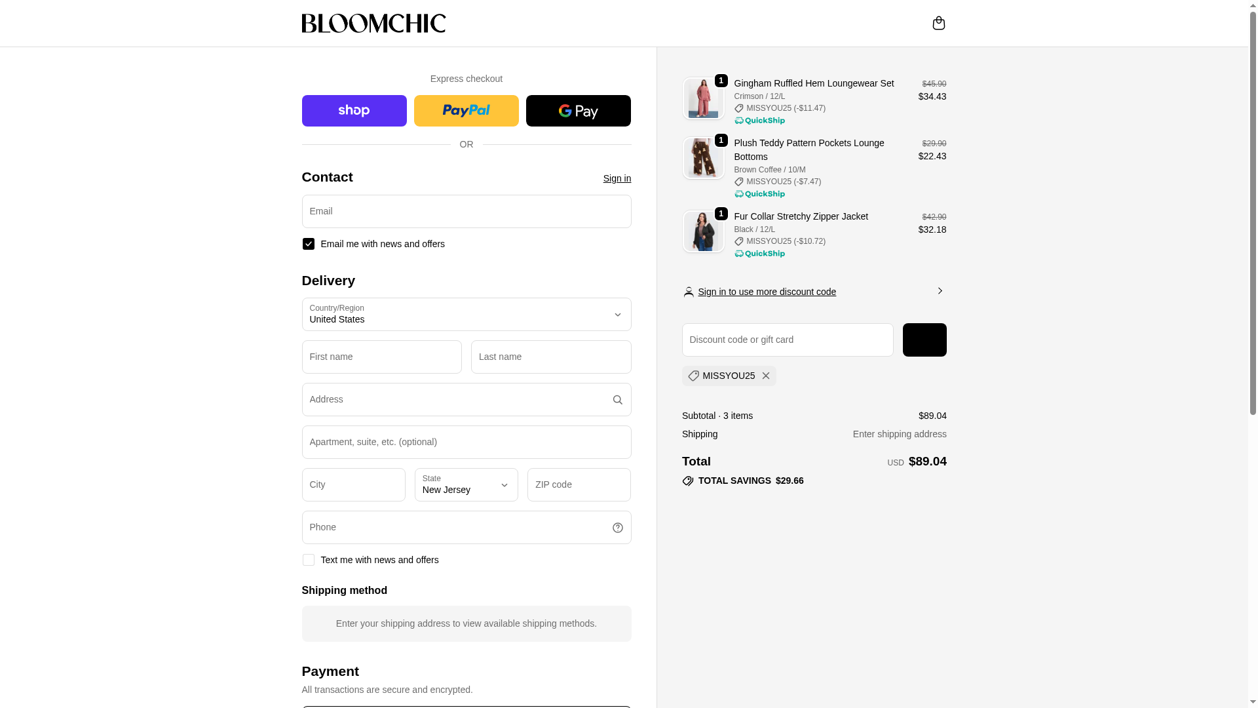The height and width of the screenshot is (708, 1258).
Task: Click the Fur Collar Stretchy Zipper Jacket thumbnail
Action: (x=703, y=231)
